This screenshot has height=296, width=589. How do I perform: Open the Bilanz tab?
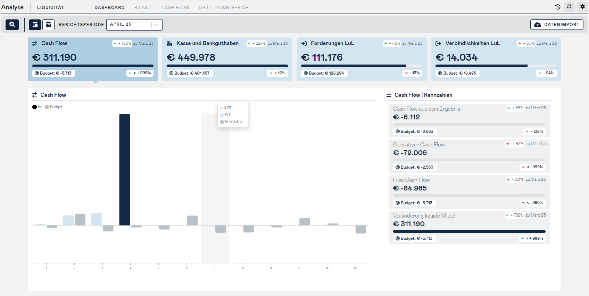143,7
